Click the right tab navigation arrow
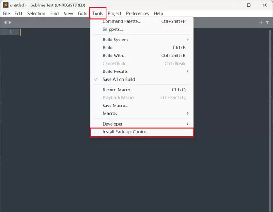The height and width of the screenshot is (212, 273). click(x=10, y=22)
